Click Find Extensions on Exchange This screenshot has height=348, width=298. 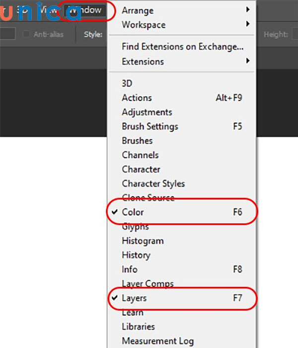(x=182, y=47)
